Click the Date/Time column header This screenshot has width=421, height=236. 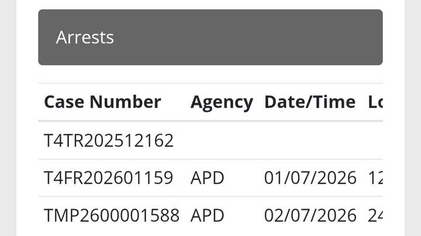point(310,102)
